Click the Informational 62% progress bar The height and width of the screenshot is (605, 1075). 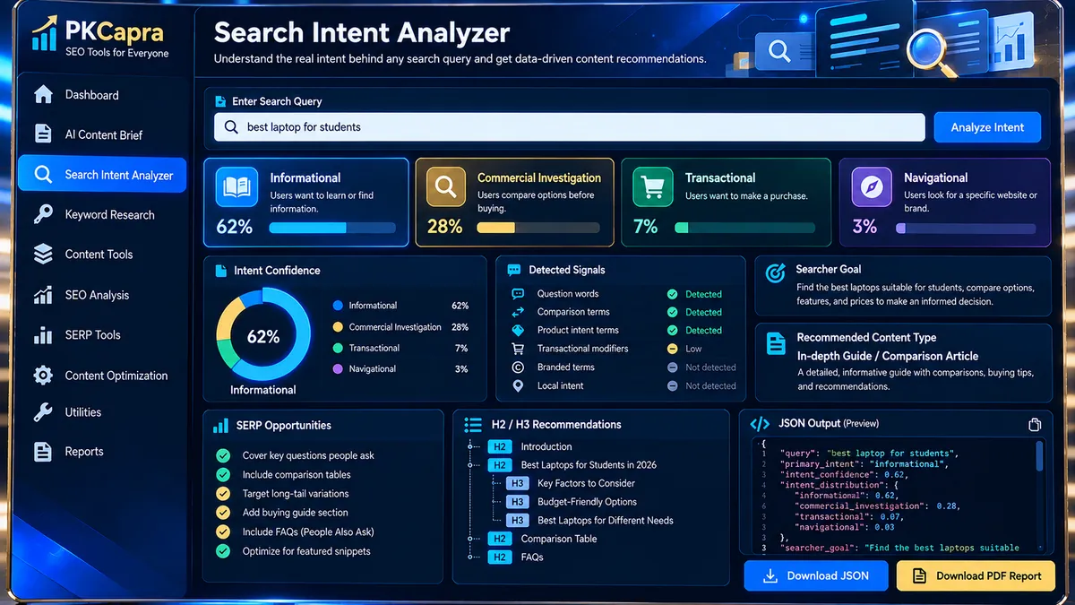tap(332, 229)
